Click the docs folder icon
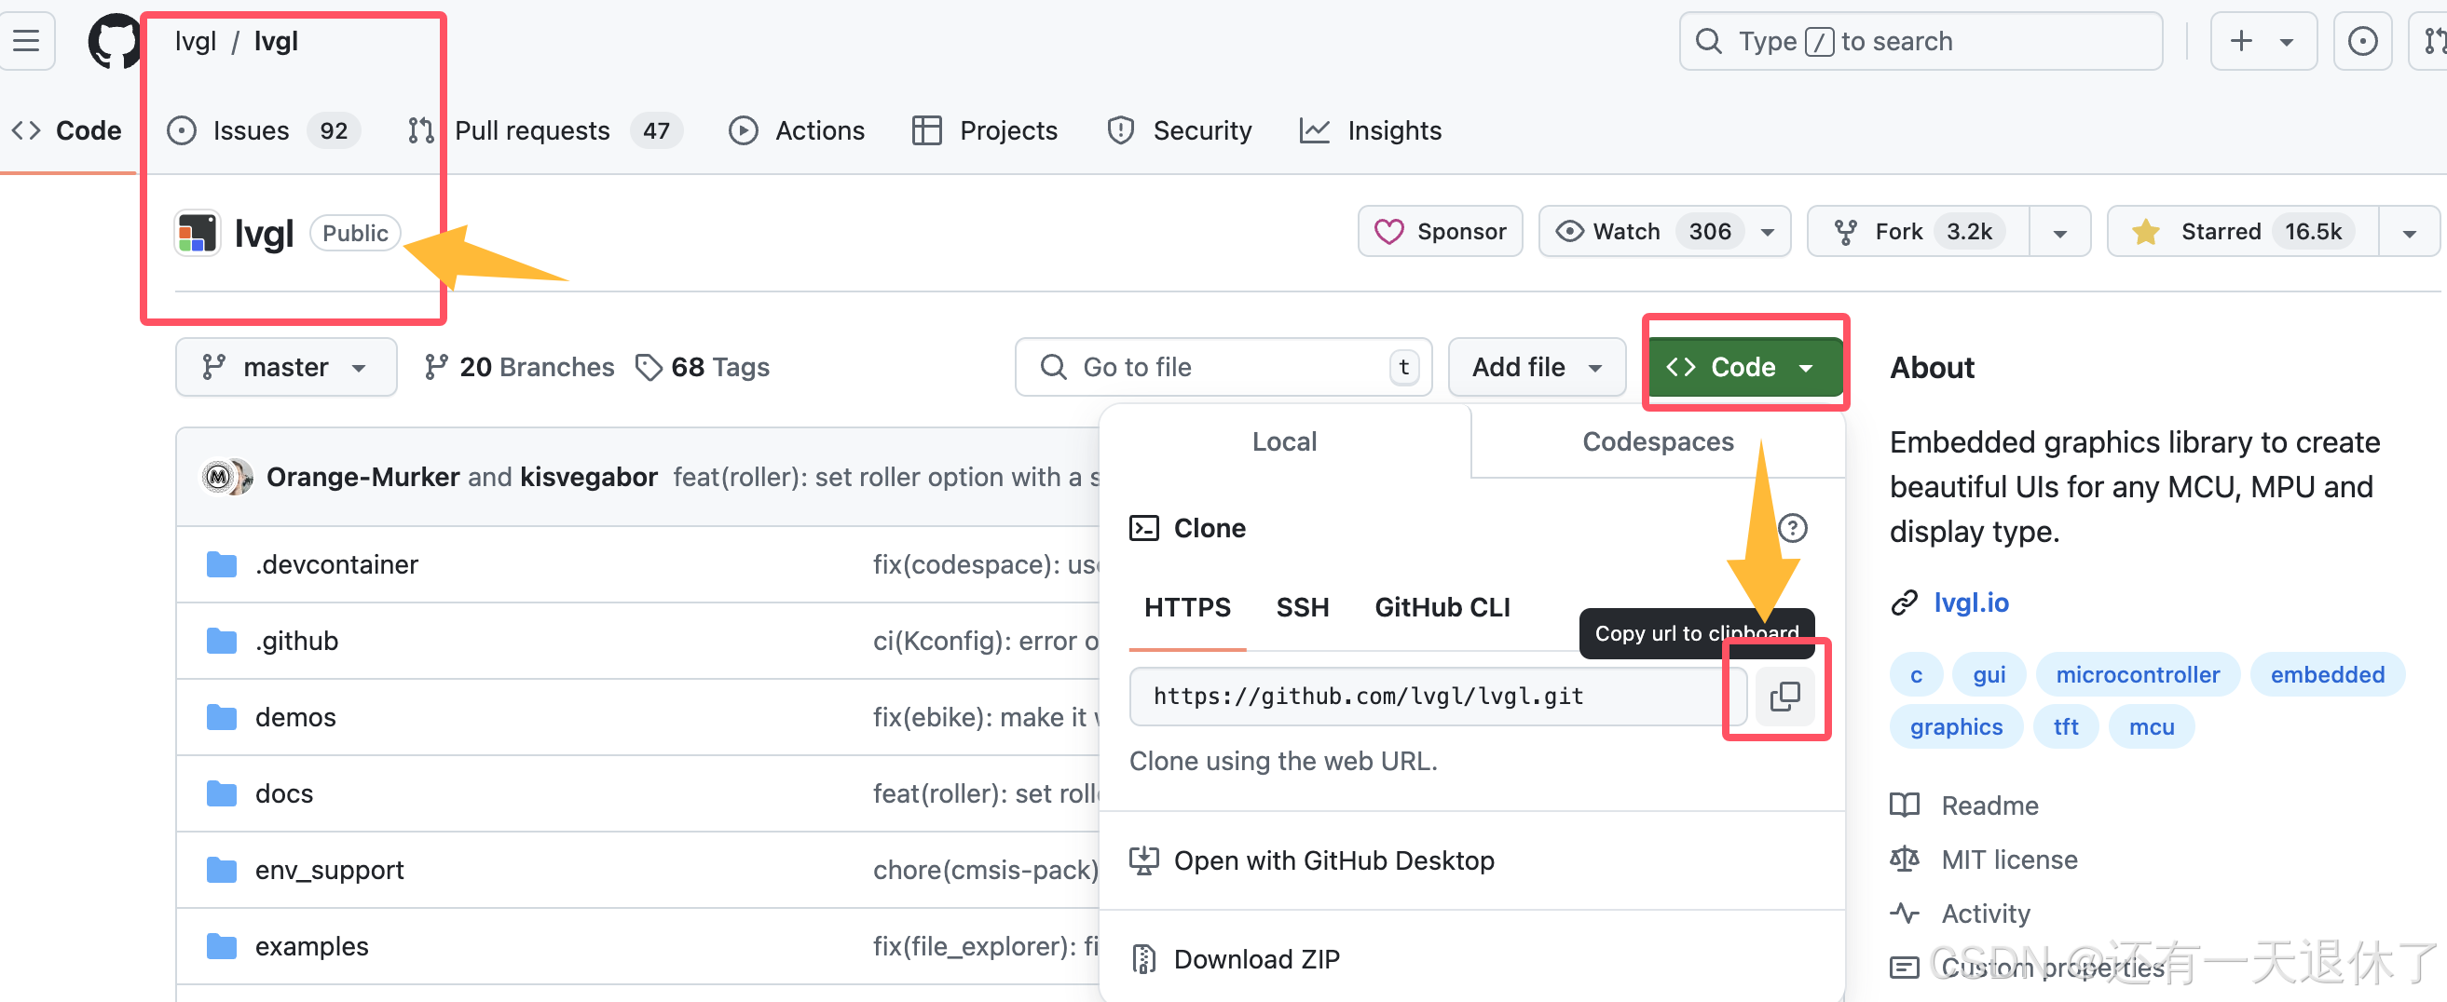This screenshot has width=2447, height=1002. [222, 793]
